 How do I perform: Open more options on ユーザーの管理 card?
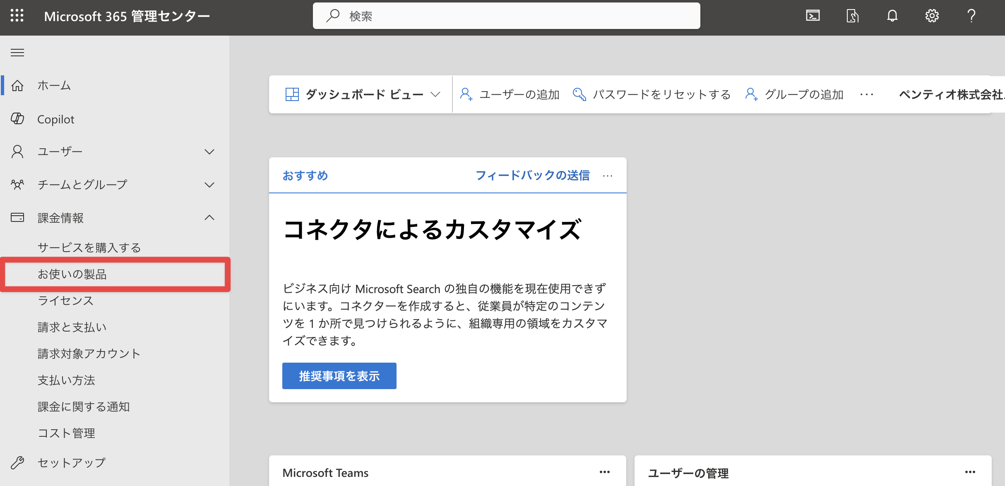coord(970,472)
